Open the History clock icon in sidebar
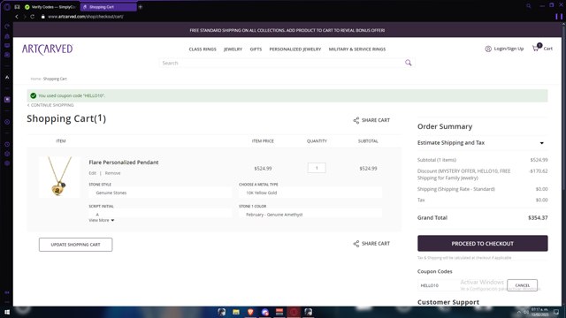Image resolution: width=566 pixels, height=318 pixels. tap(7, 144)
